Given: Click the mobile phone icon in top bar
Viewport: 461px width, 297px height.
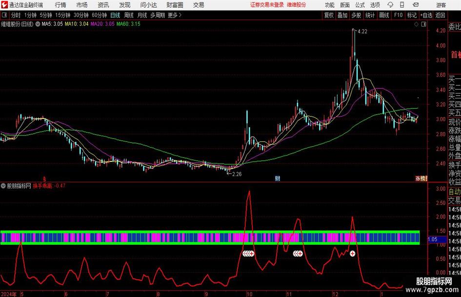Looking at the screenshot, I should point(402,5).
